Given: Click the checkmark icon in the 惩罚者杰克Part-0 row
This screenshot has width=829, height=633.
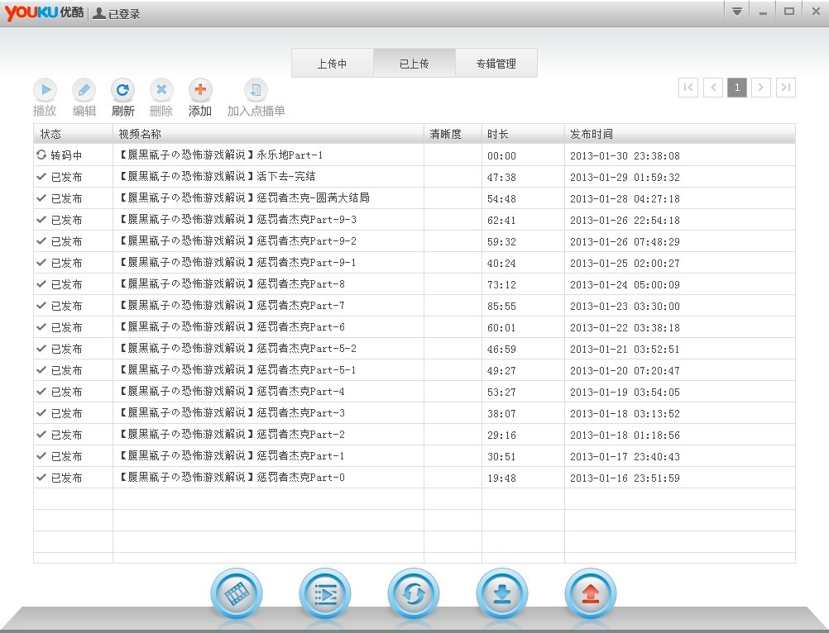Looking at the screenshot, I should point(41,478).
